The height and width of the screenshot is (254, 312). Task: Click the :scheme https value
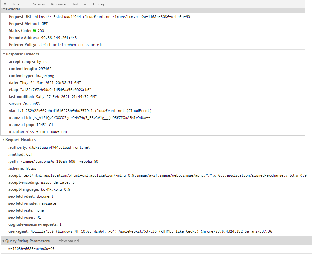31,168
